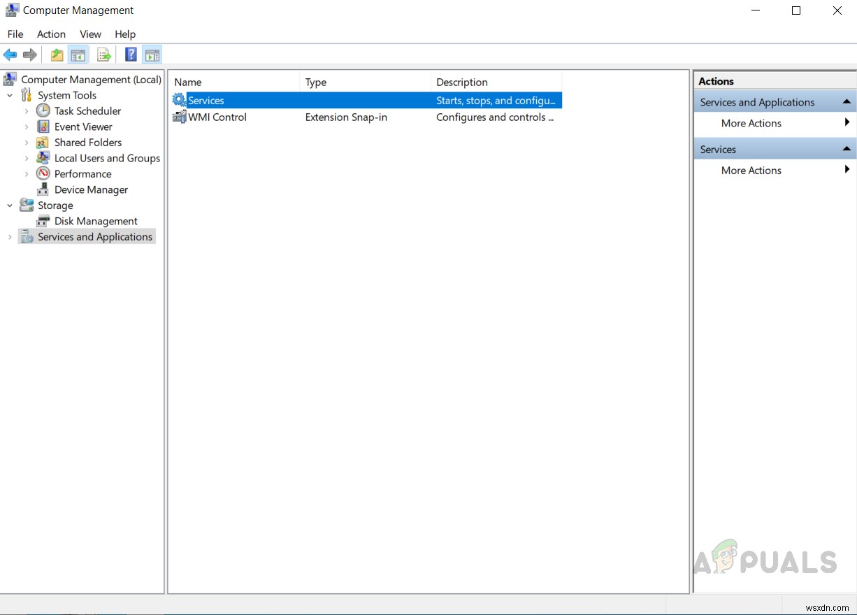
Task: Click the Storage node icon
Action: [27, 205]
